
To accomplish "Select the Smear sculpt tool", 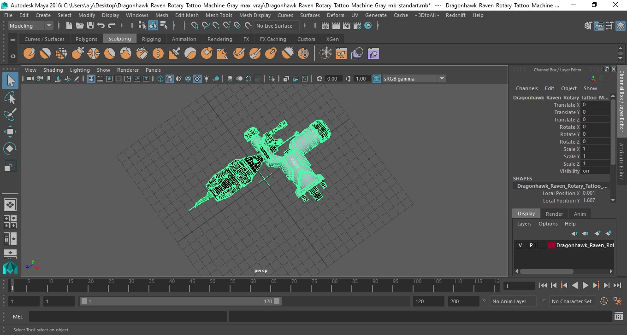I will (255, 54).
